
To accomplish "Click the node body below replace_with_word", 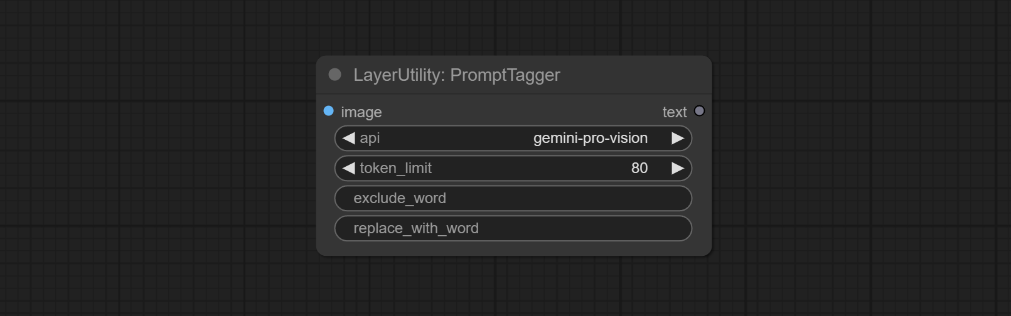I will [514, 248].
